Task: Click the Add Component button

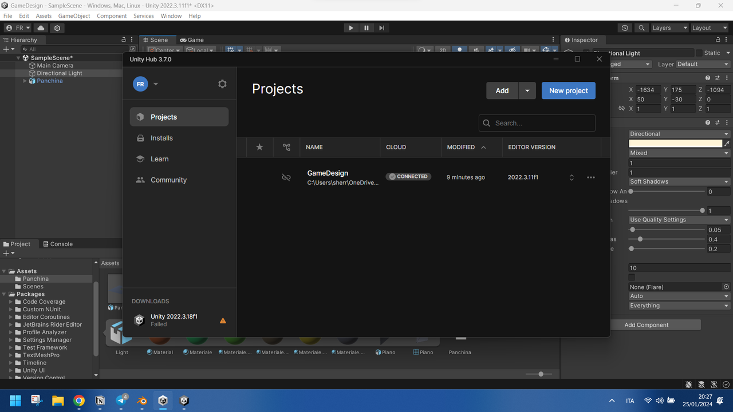Action: [647, 324]
